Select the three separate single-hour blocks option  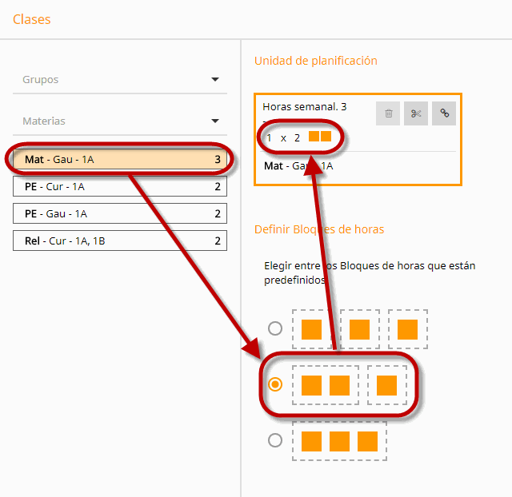[x=275, y=328]
